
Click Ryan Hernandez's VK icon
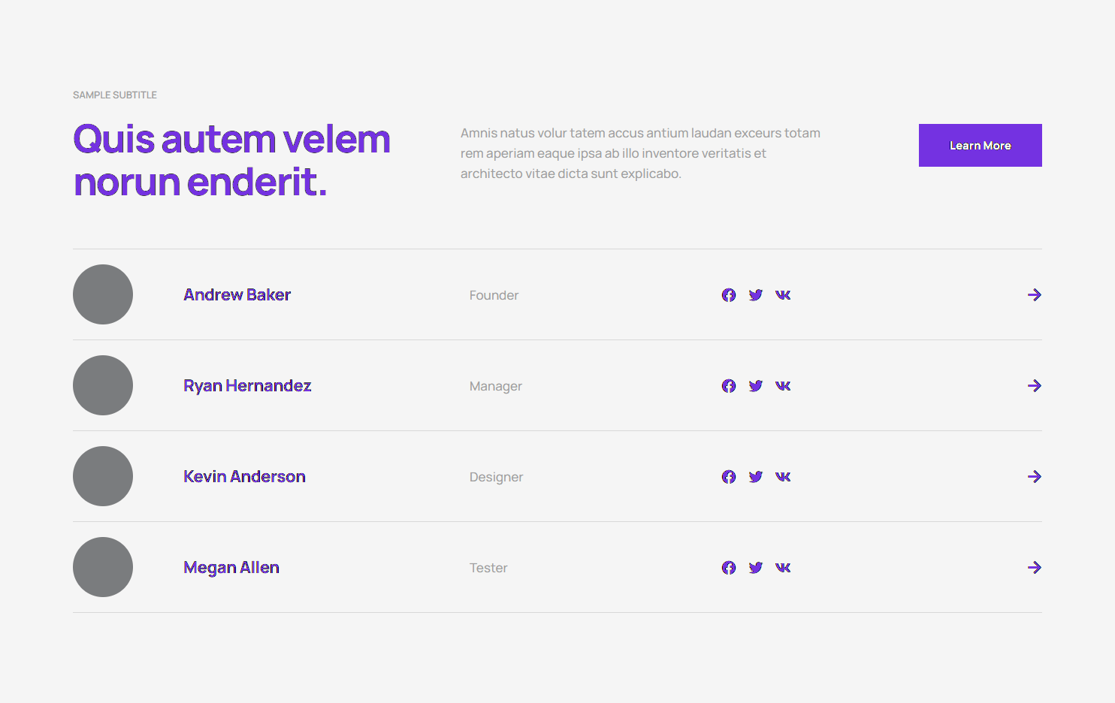click(783, 386)
